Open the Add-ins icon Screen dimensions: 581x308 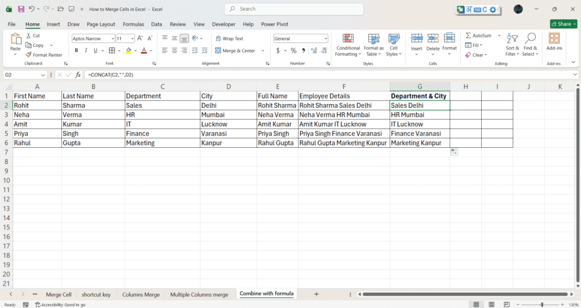point(554,38)
